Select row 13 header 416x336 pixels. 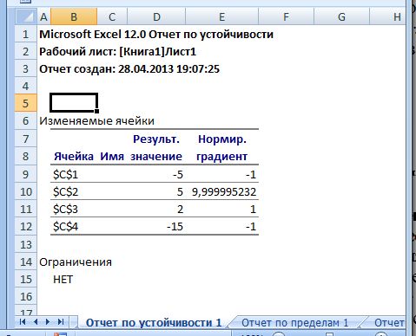(26, 244)
